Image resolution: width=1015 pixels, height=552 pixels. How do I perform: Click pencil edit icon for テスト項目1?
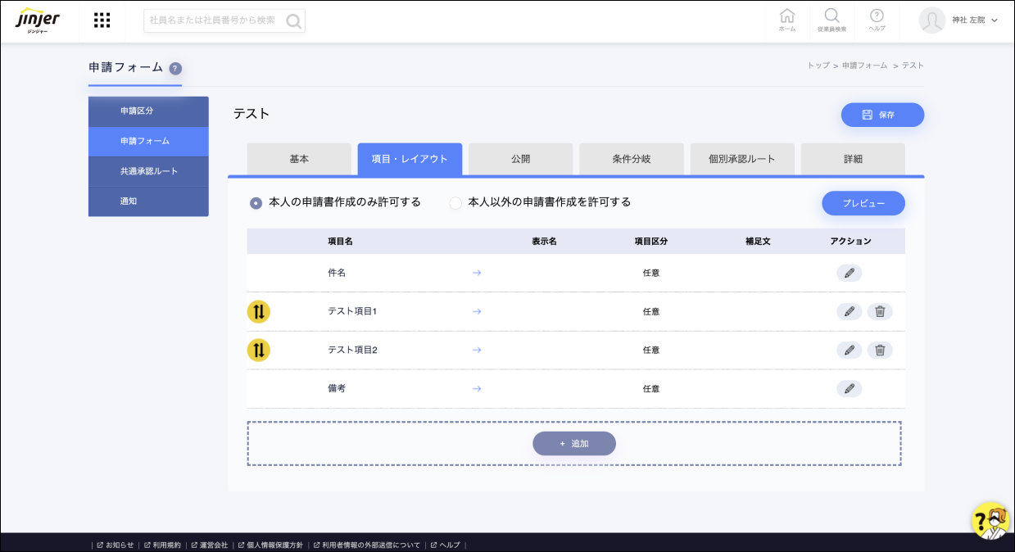click(x=849, y=311)
